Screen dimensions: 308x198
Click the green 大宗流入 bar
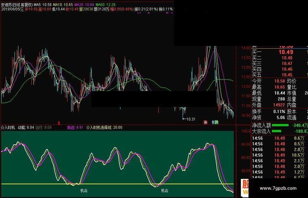[x=277, y=131]
